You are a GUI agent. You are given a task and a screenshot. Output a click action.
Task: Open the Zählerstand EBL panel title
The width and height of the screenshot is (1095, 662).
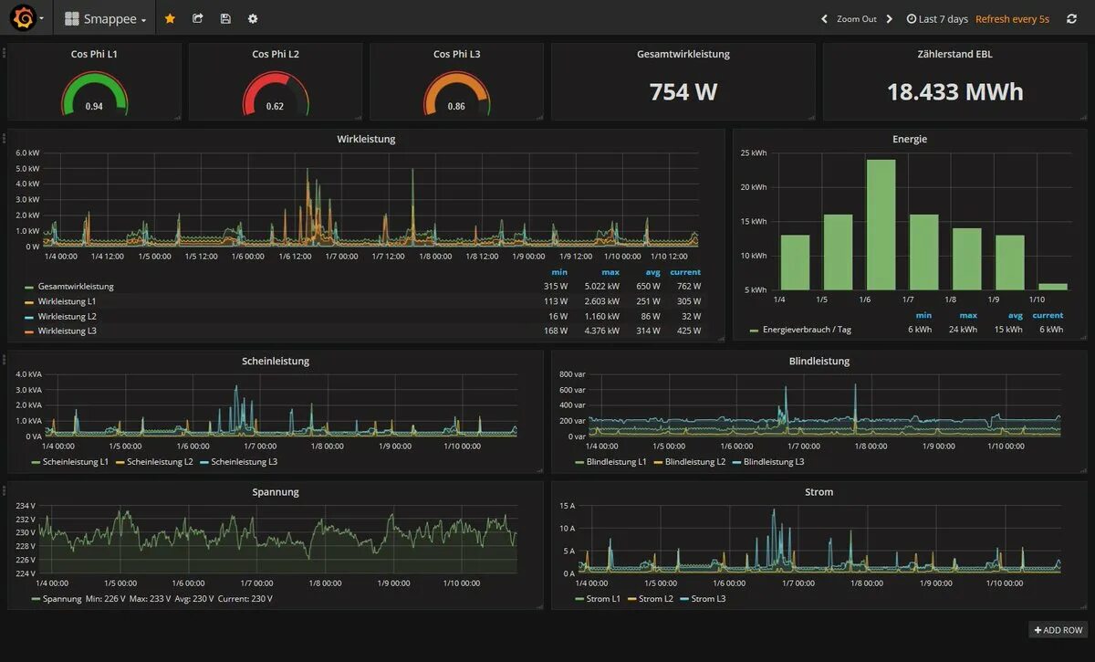tap(954, 54)
